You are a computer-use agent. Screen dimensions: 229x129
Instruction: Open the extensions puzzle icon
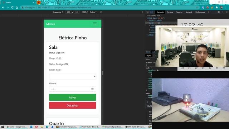(x=216, y=8)
